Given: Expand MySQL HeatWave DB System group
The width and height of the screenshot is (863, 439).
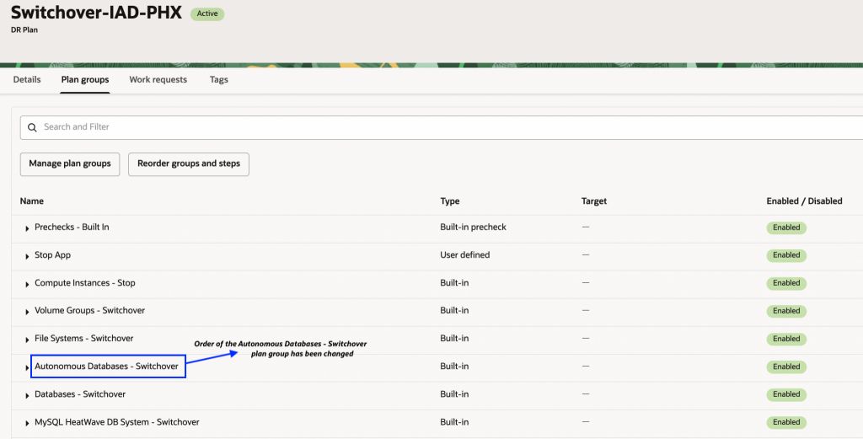Looking at the screenshot, I should [x=28, y=423].
